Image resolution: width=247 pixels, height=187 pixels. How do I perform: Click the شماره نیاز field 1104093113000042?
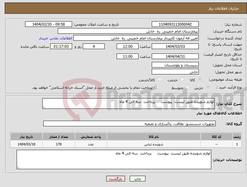tap(175, 24)
